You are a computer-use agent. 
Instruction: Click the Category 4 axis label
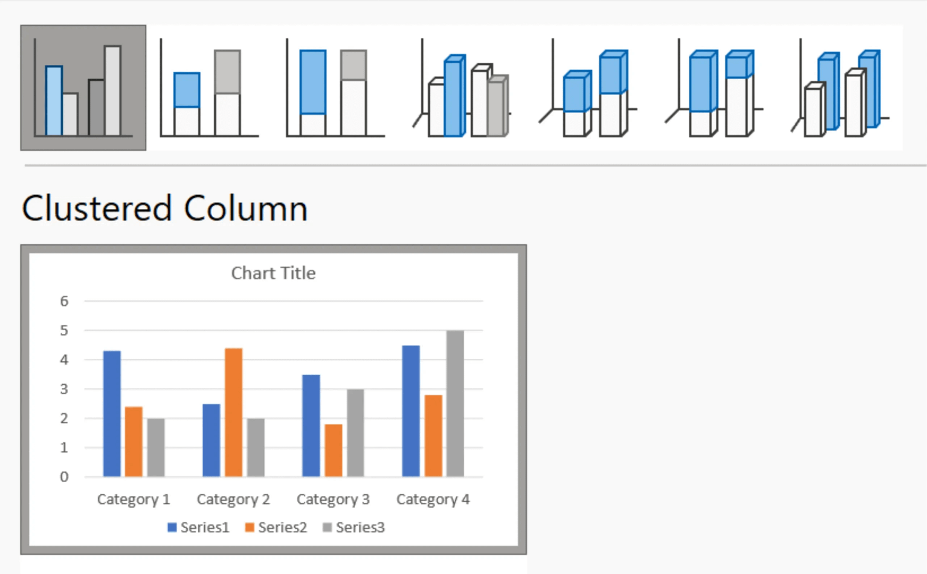(x=433, y=499)
